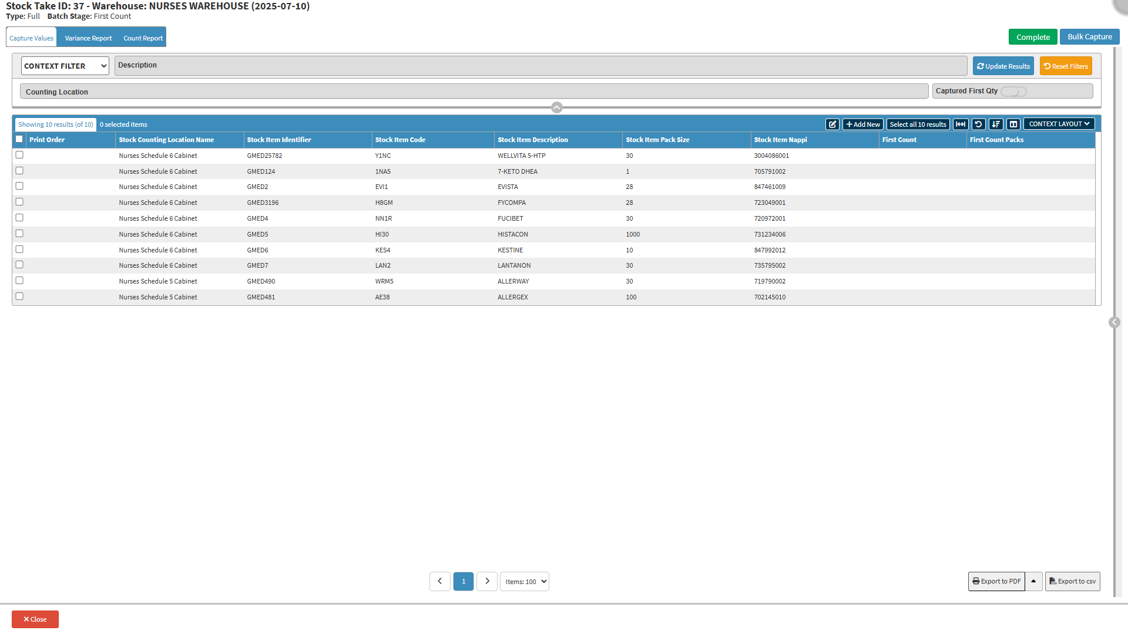Click the fit column widths icon
This screenshot has height=634, width=1128.
tap(961, 124)
